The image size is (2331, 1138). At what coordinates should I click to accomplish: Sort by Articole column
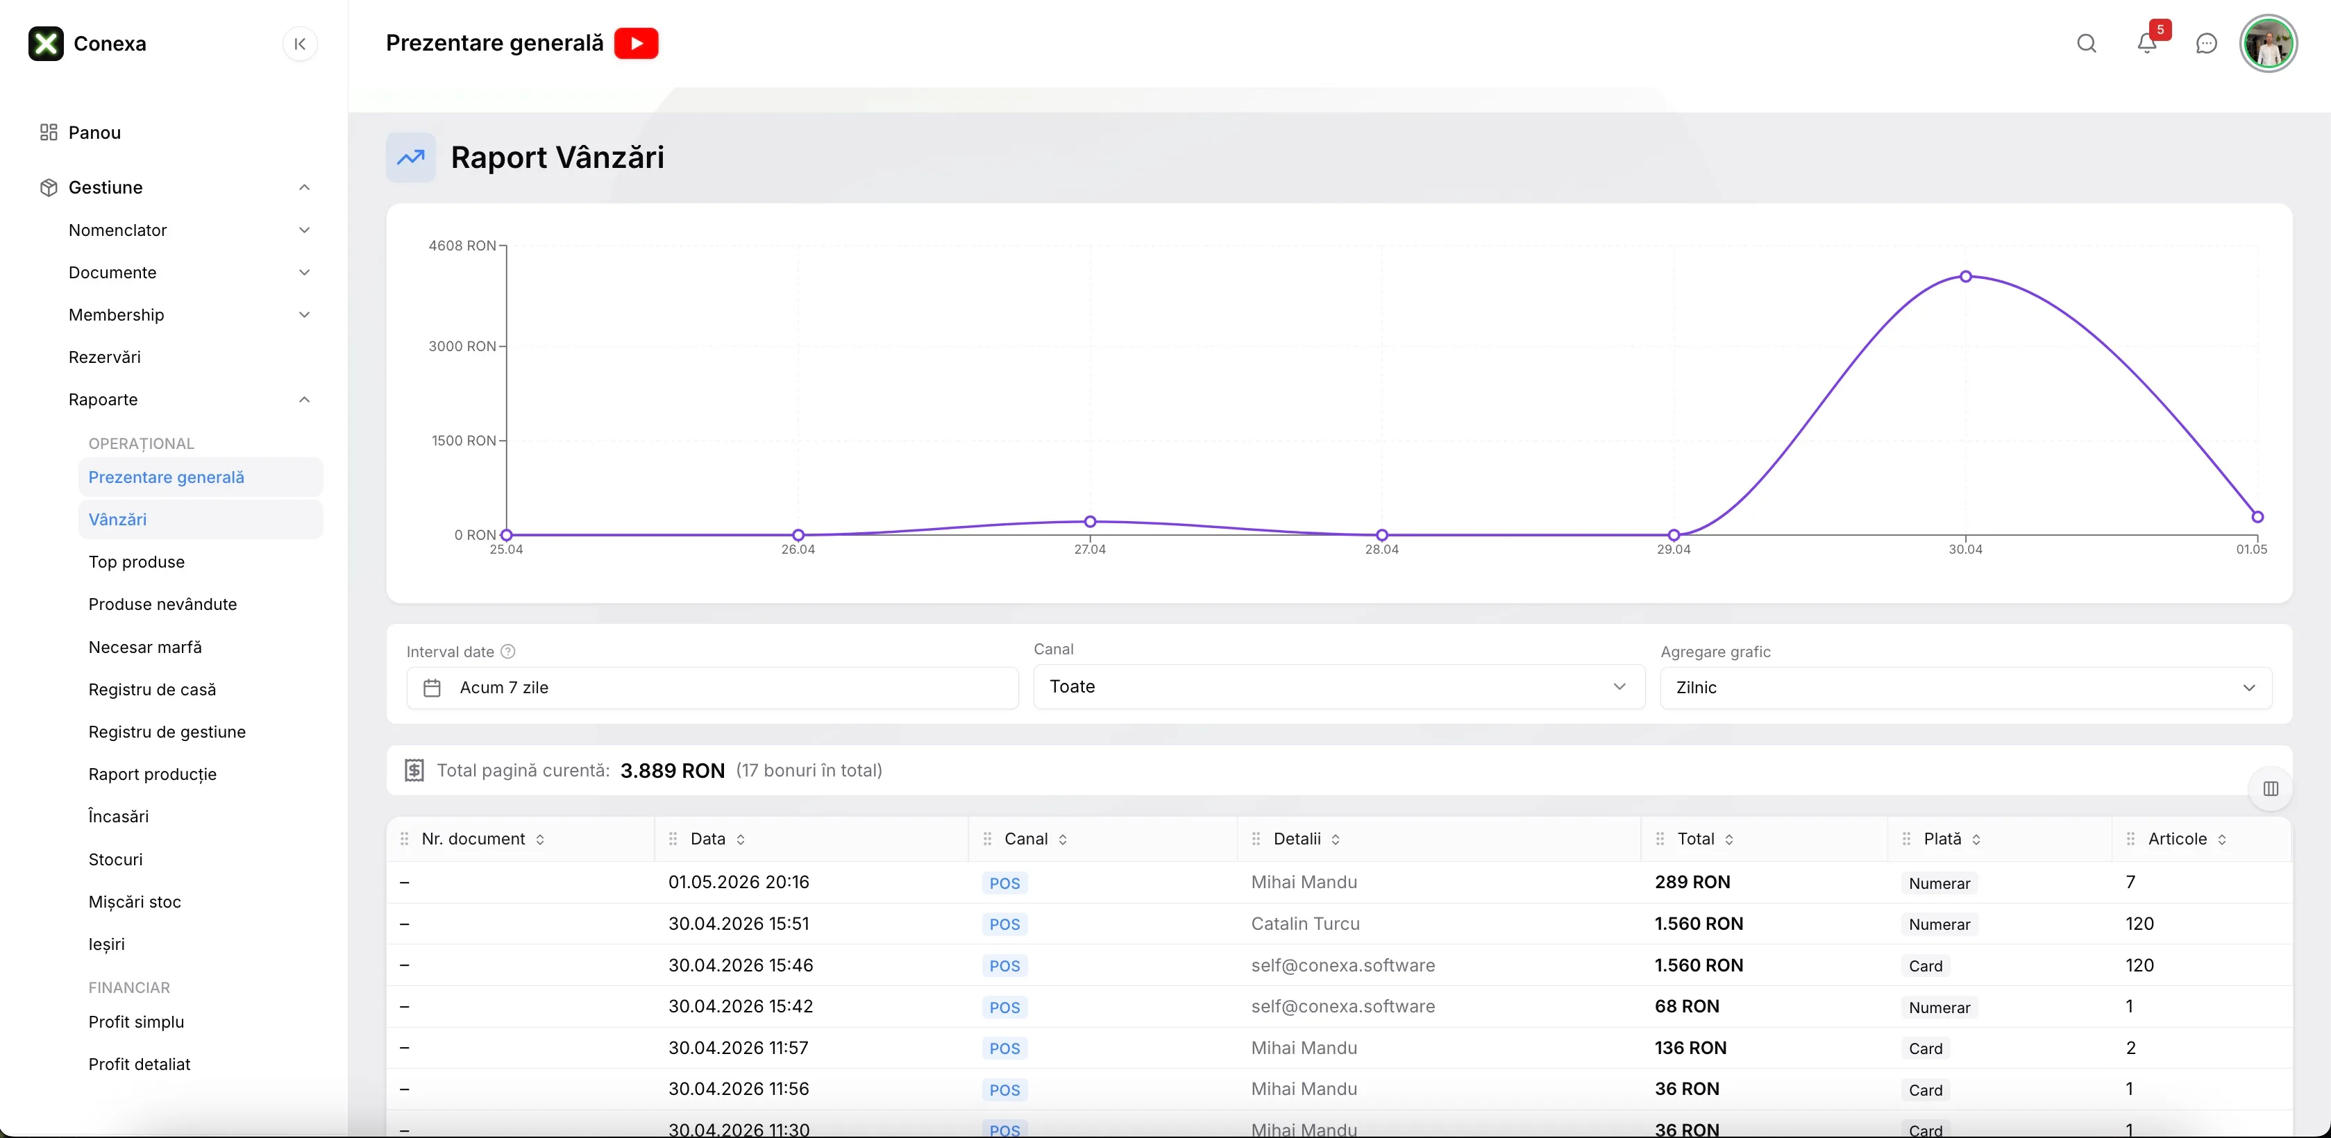tap(2223, 840)
